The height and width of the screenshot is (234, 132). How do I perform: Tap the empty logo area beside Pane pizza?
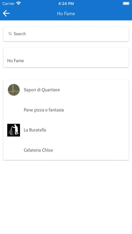pos(14,110)
